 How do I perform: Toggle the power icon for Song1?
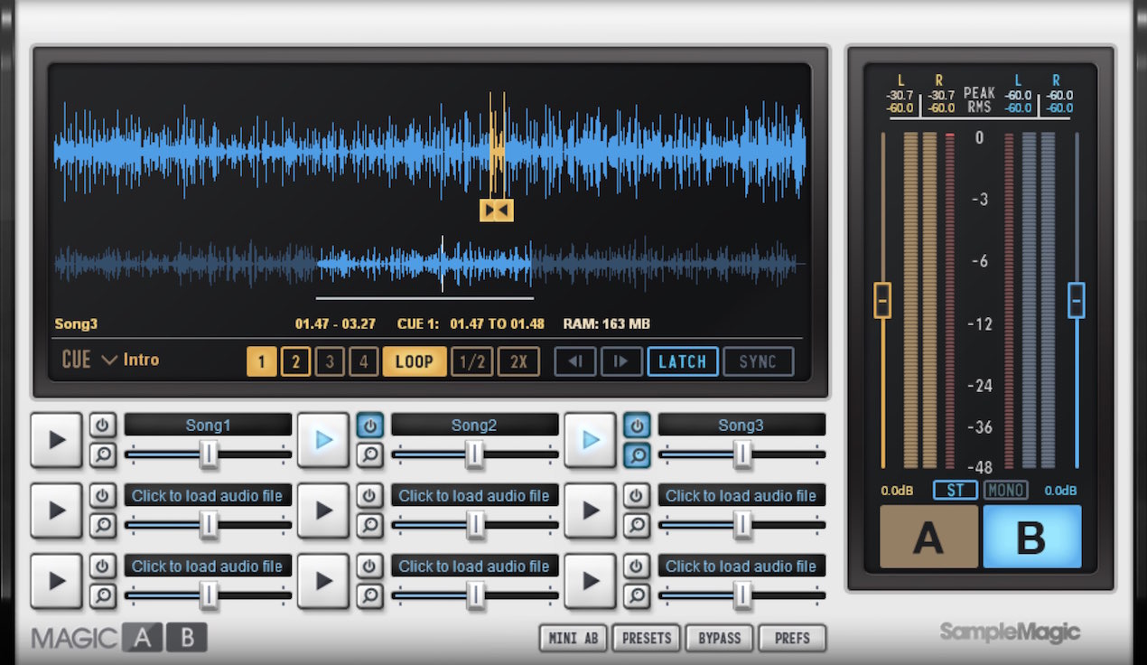pos(102,425)
